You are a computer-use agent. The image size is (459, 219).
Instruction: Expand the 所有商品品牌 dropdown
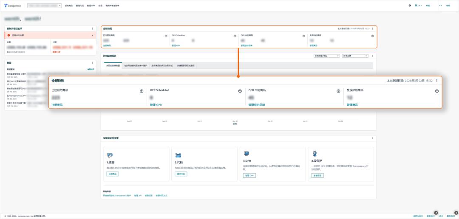(x=355, y=56)
